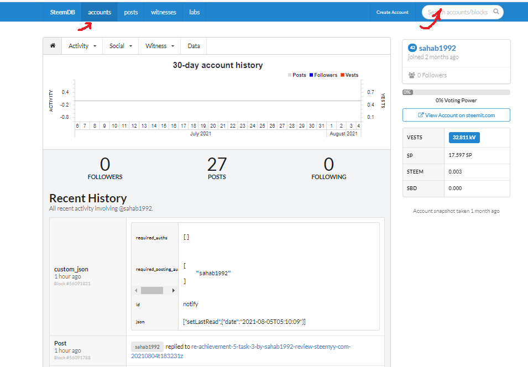Screen dimensions: 528x367
Task: Open the labs menu item
Action: tap(194, 12)
